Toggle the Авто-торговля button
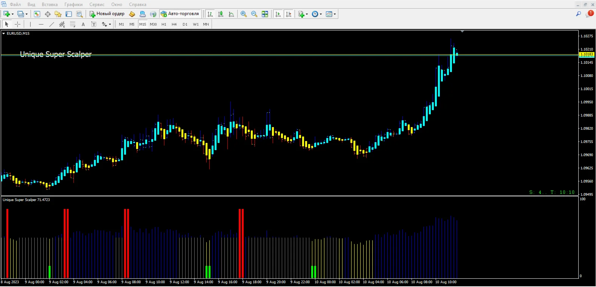Viewport: 596px width, 287px height. (x=180, y=14)
